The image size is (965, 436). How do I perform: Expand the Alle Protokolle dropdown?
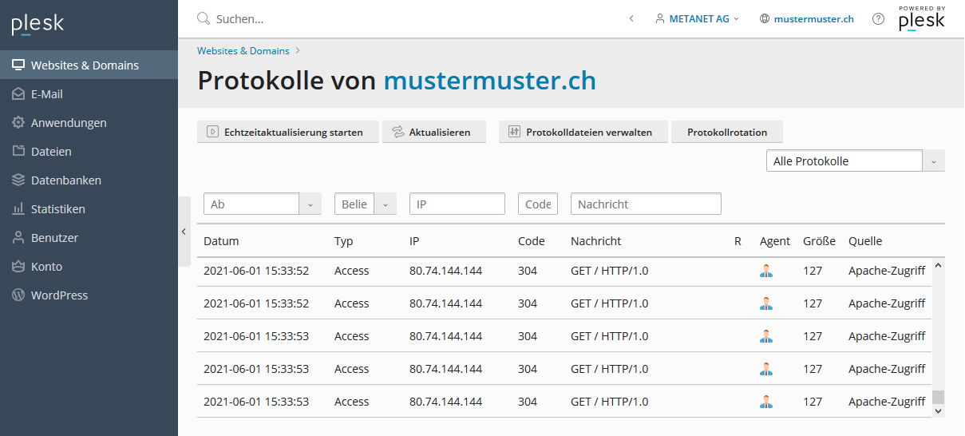(934, 161)
